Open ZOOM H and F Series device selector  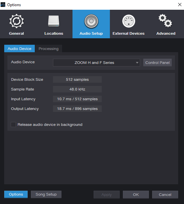pos(96,63)
